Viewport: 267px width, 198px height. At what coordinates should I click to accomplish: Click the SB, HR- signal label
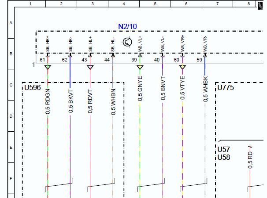pyautogui.click(x=70, y=45)
